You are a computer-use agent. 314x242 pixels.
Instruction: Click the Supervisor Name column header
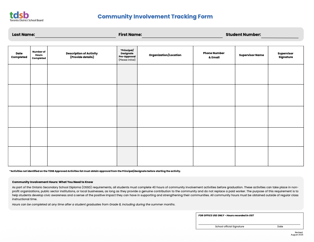coord(252,55)
